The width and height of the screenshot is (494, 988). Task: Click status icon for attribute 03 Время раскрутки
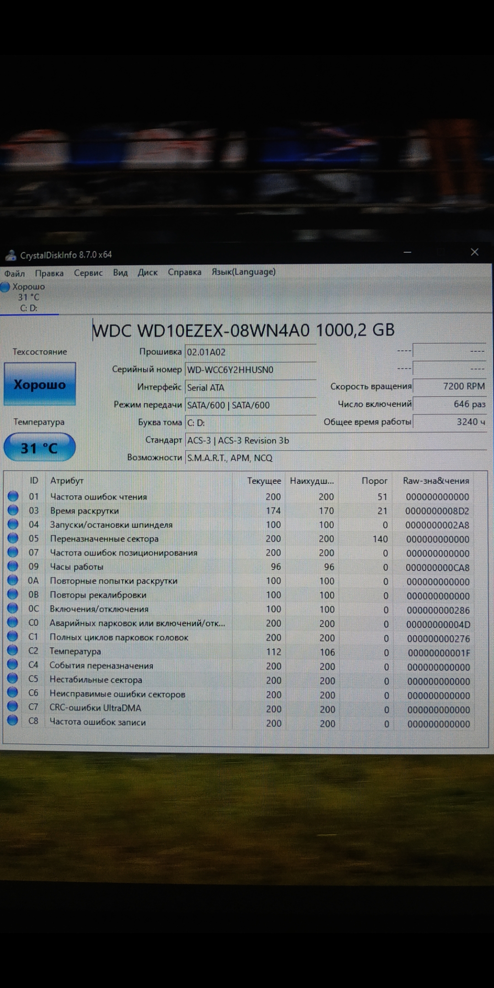[13, 510]
